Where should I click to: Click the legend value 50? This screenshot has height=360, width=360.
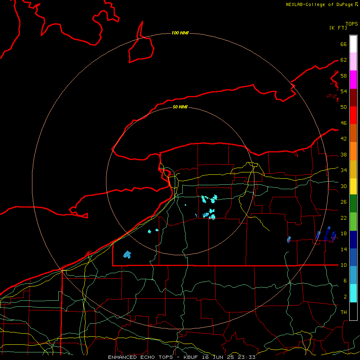click(x=344, y=107)
